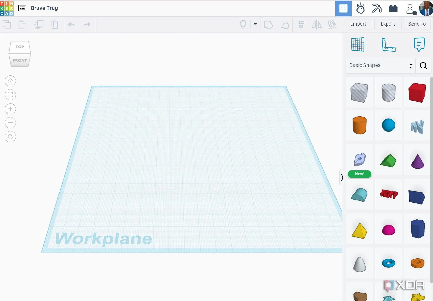This screenshot has height=301, width=433.
Task: Click the Zoom out minus button
Action: pos(10,123)
